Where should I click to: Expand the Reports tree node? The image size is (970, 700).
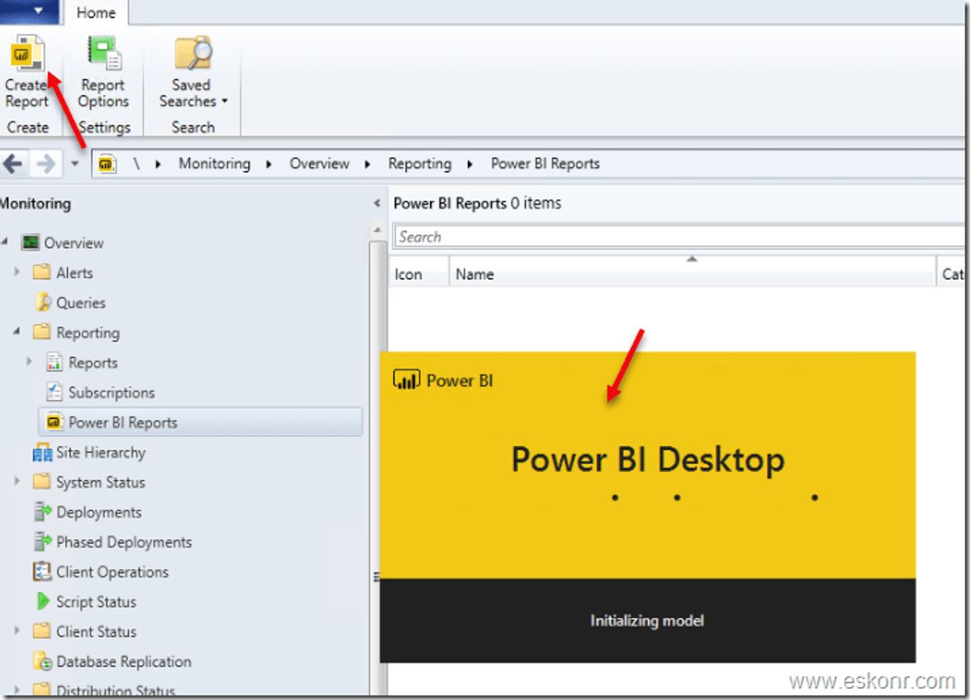coord(31,362)
